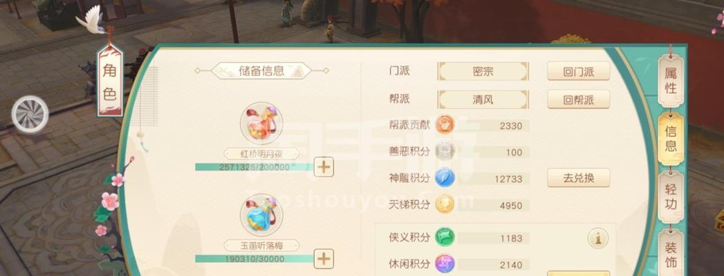The width and height of the screenshot is (724, 276).
Task: Switch to the 属性 tab
Action: coord(671,81)
